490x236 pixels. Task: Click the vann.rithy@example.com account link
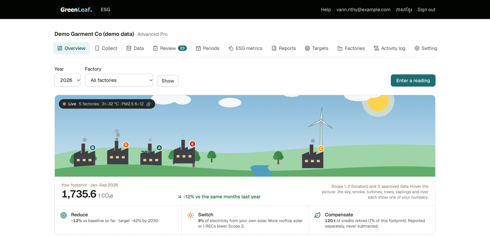364,9
